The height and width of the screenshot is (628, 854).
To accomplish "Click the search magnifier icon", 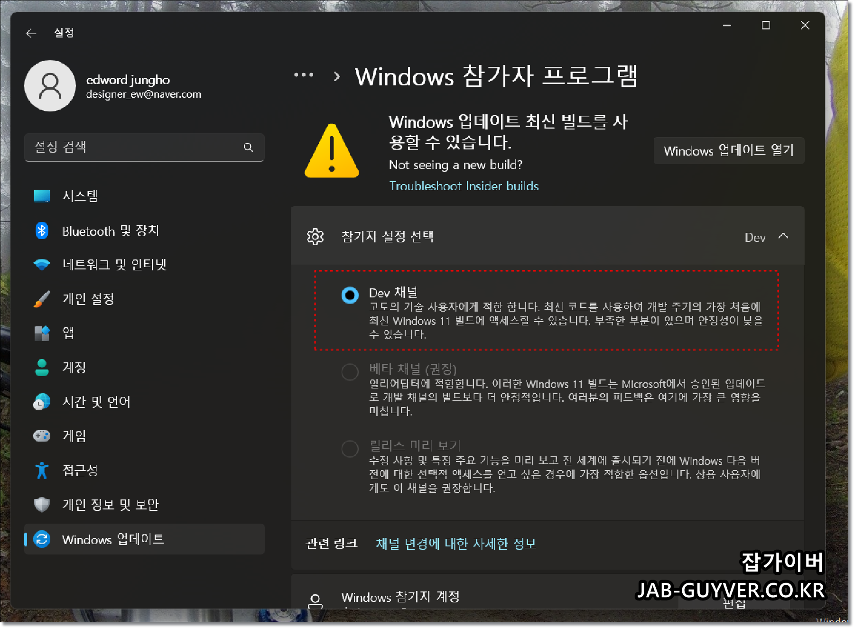I will [x=248, y=148].
